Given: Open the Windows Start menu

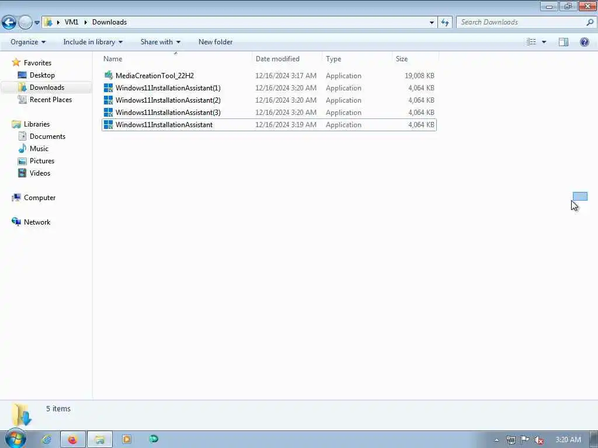Looking at the screenshot, I should pyautogui.click(x=15, y=439).
